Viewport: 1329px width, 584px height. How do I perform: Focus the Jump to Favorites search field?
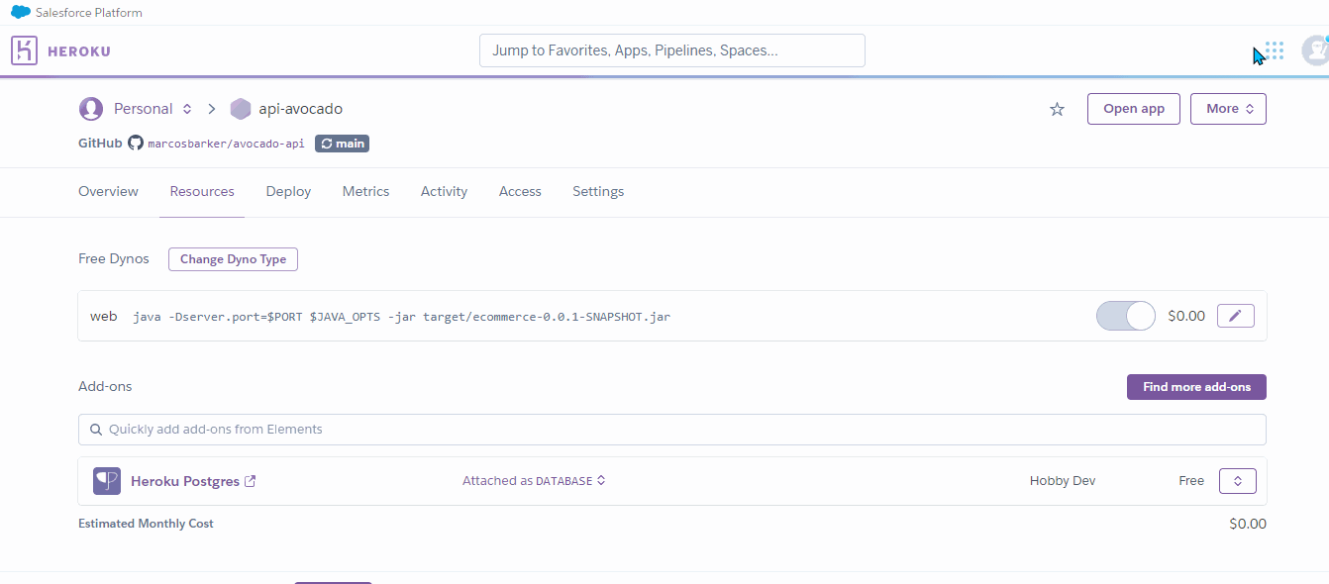tap(672, 50)
